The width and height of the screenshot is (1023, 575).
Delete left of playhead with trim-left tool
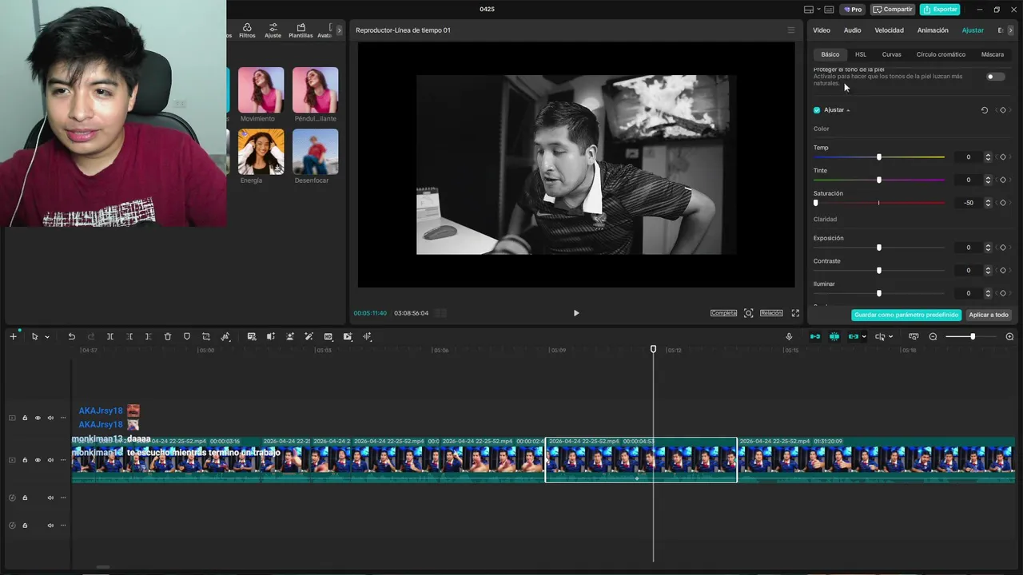[129, 337]
